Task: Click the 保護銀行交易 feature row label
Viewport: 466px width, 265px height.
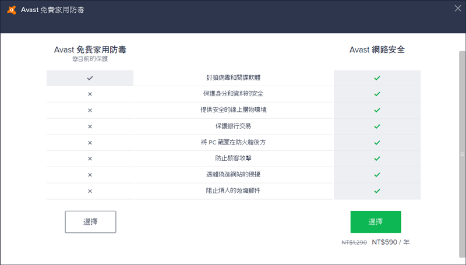Action: [x=233, y=126]
